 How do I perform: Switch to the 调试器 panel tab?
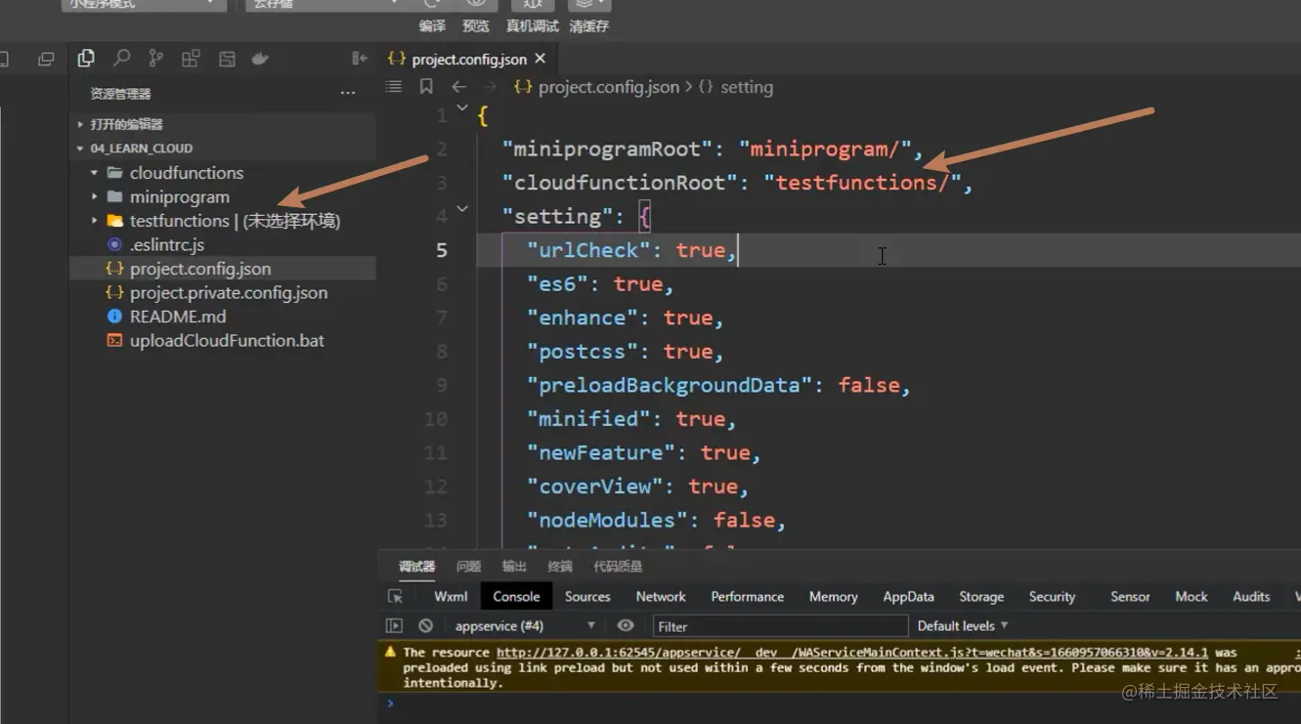pos(417,567)
